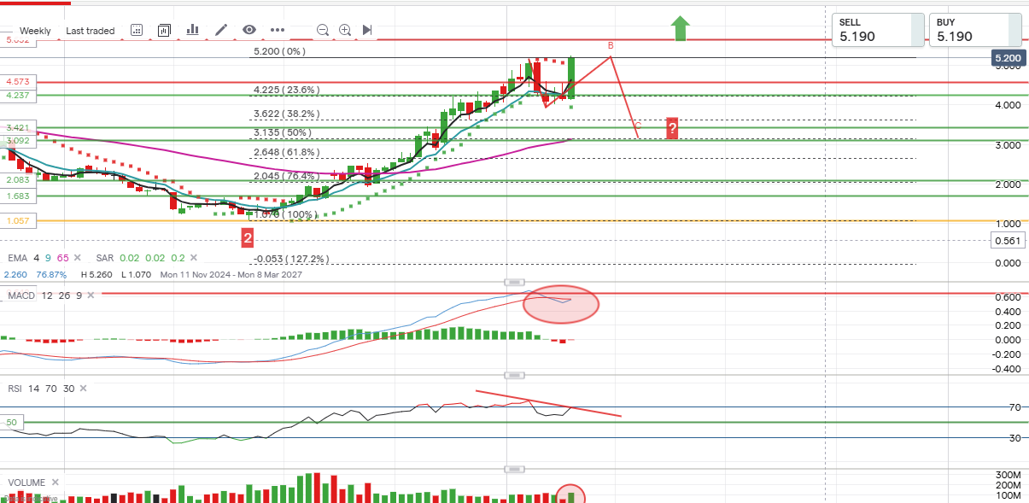Zoom out of the chart
The width and height of the screenshot is (1029, 503).
coord(323,30)
